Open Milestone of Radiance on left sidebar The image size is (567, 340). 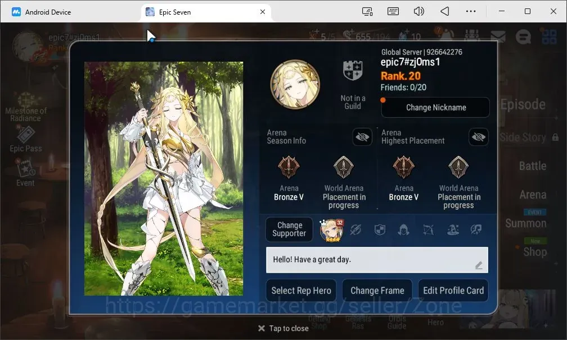(26, 108)
